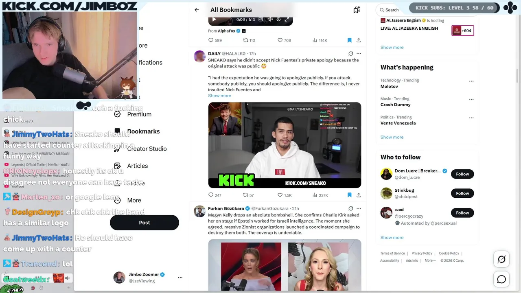Go back using the arrow beside All Bookmarks
Screen dimensions: 521x293
coord(197,10)
